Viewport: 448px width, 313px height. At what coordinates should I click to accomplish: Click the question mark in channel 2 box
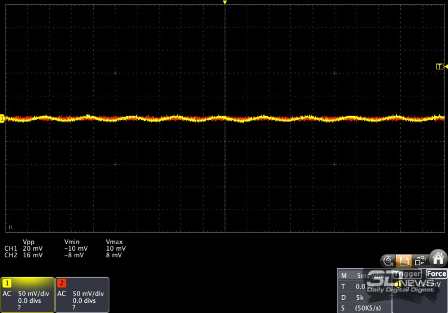pos(73,308)
